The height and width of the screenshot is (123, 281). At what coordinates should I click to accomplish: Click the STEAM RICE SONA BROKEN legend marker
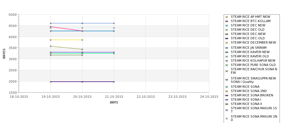tap(227, 95)
